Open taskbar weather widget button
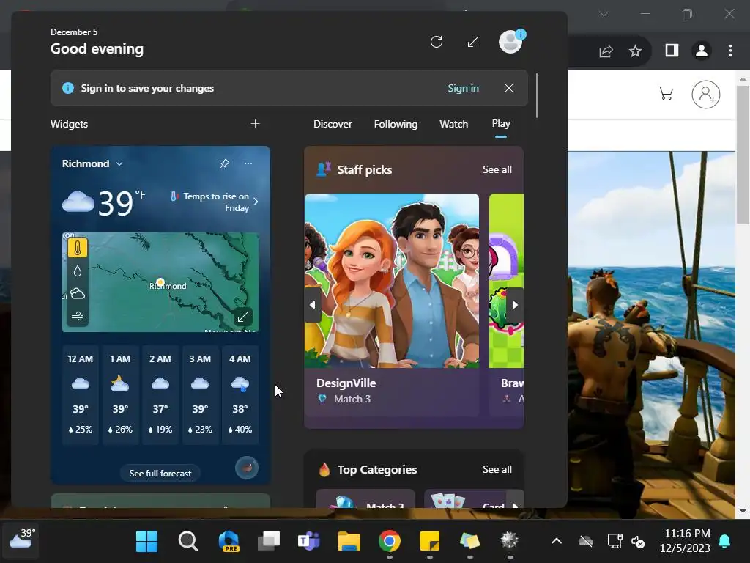 click(x=21, y=540)
